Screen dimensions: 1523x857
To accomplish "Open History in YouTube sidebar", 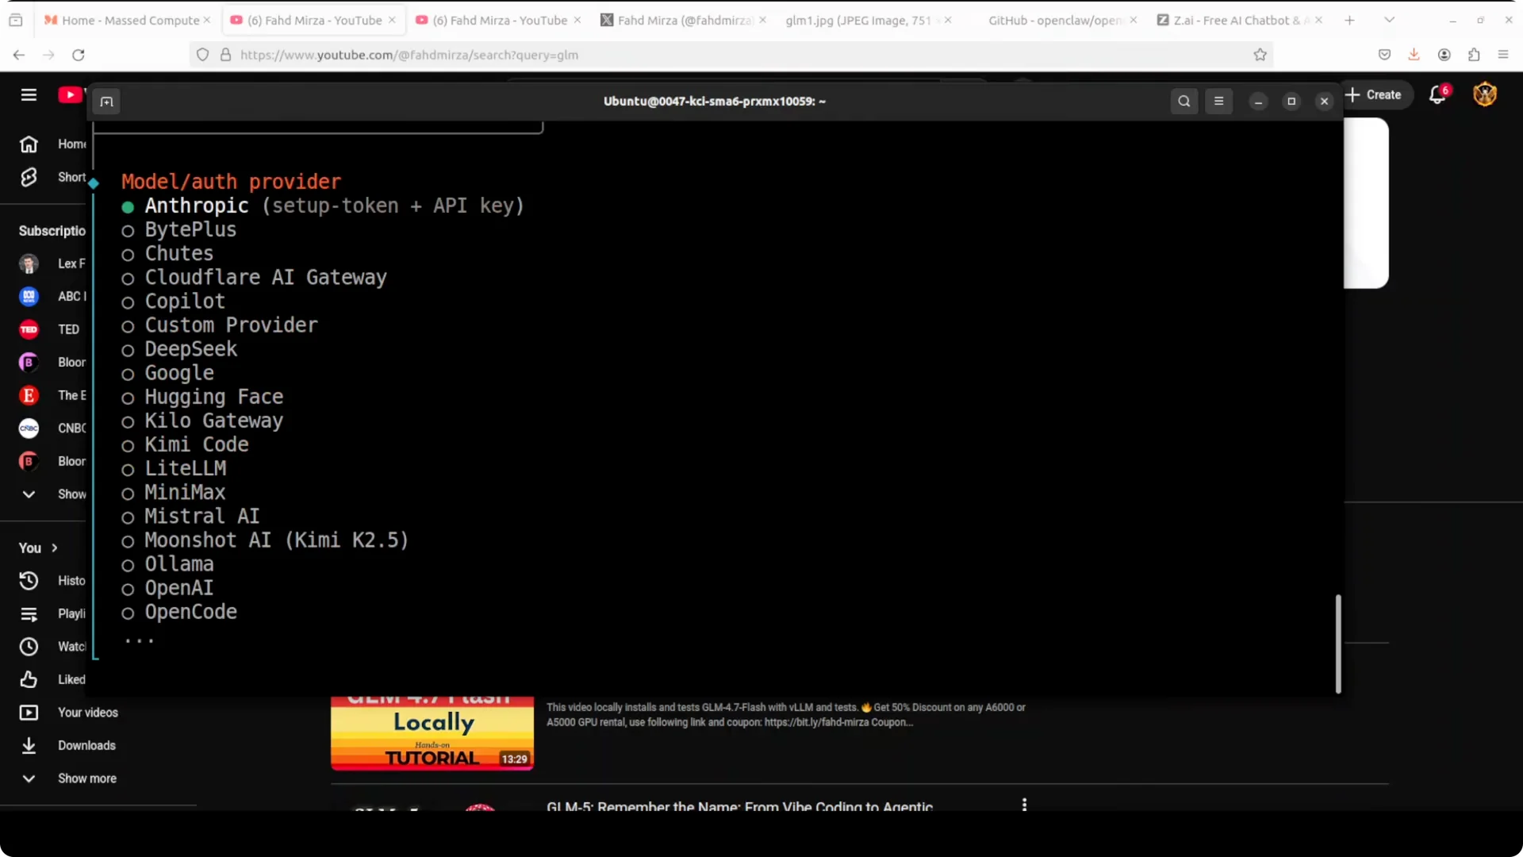I will click(x=52, y=581).
